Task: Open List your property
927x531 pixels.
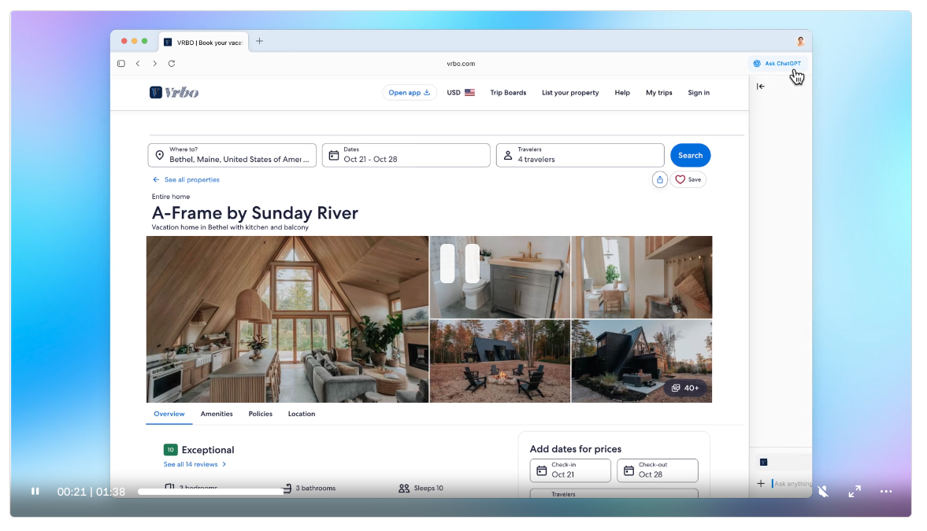Action: coord(570,93)
